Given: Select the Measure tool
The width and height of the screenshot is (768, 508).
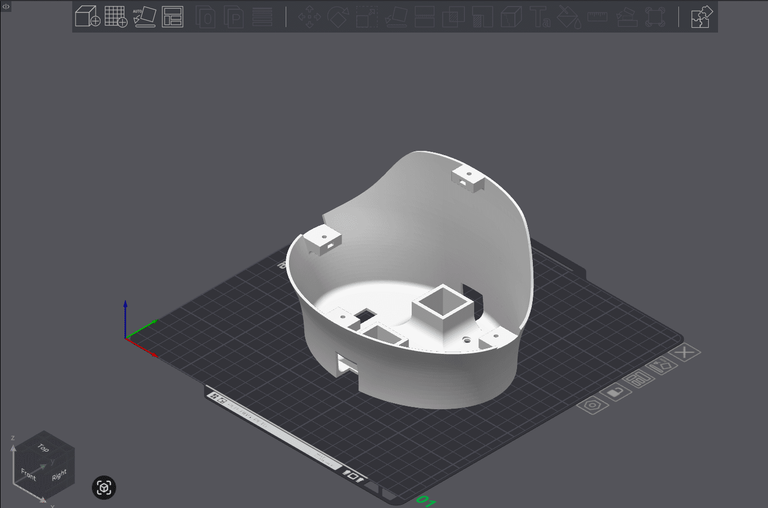Looking at the screenshot, I should [x=597, y=17].
